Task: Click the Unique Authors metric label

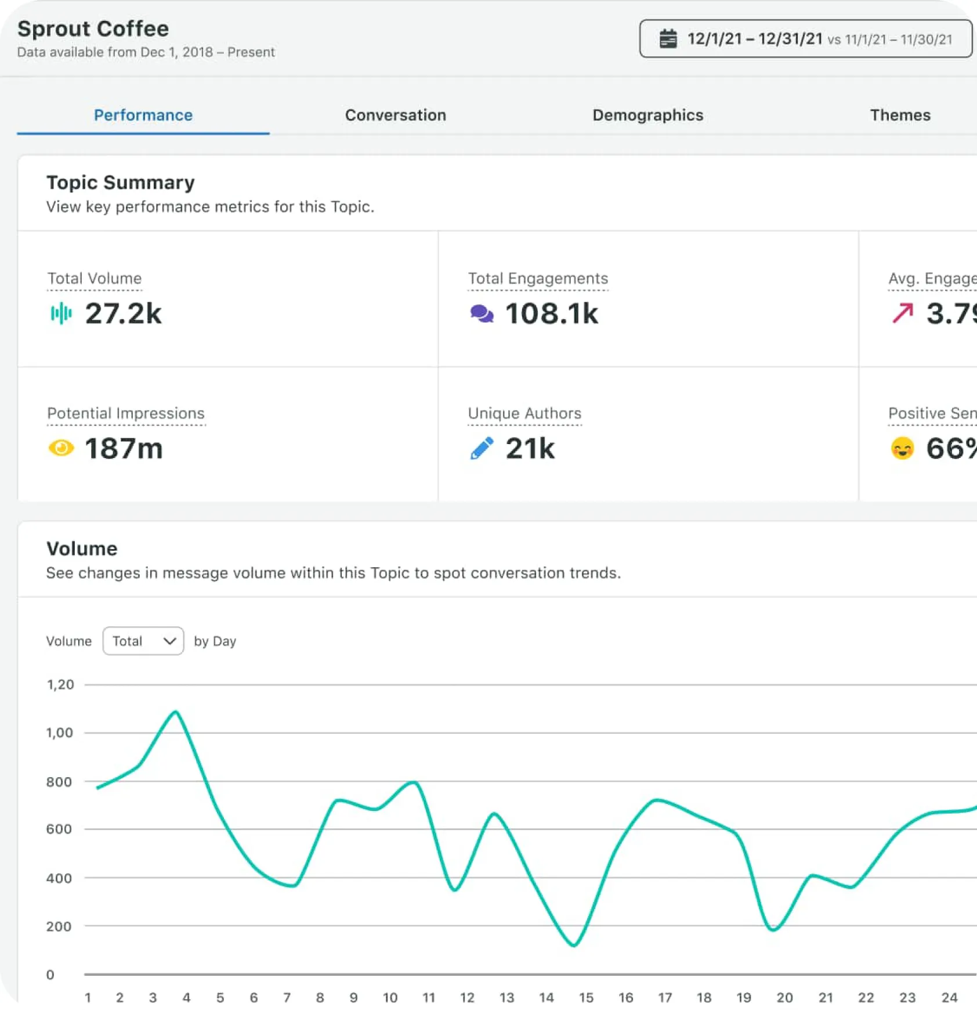Action: [x=524, y=413]
